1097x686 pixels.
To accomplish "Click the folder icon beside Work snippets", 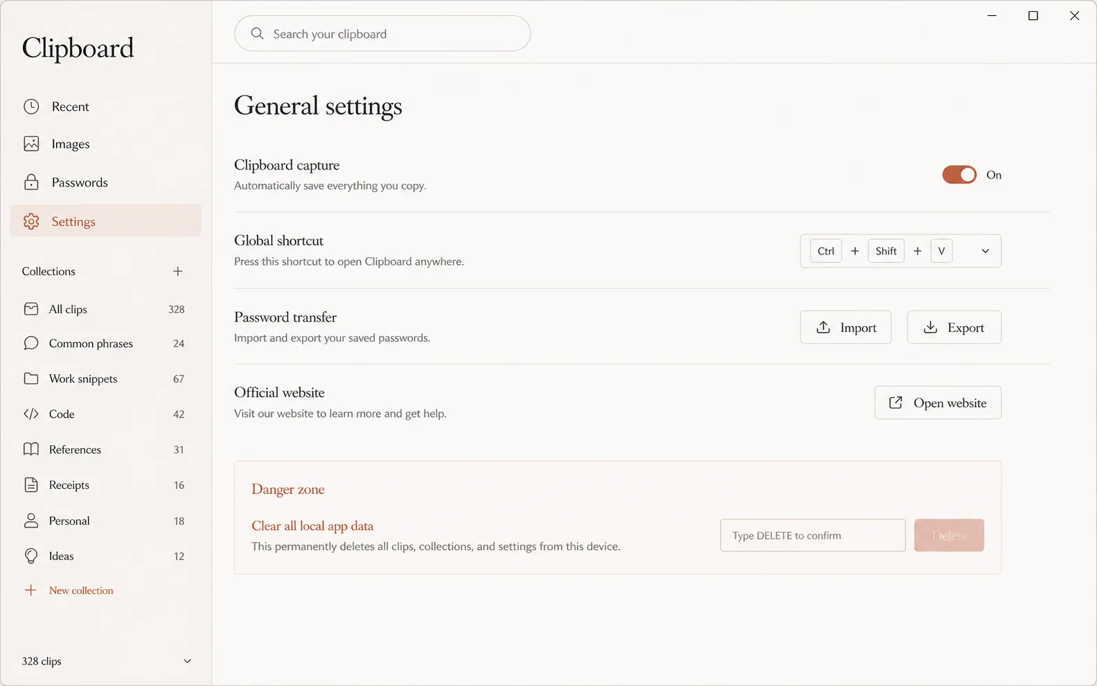I will coord(31,378).
